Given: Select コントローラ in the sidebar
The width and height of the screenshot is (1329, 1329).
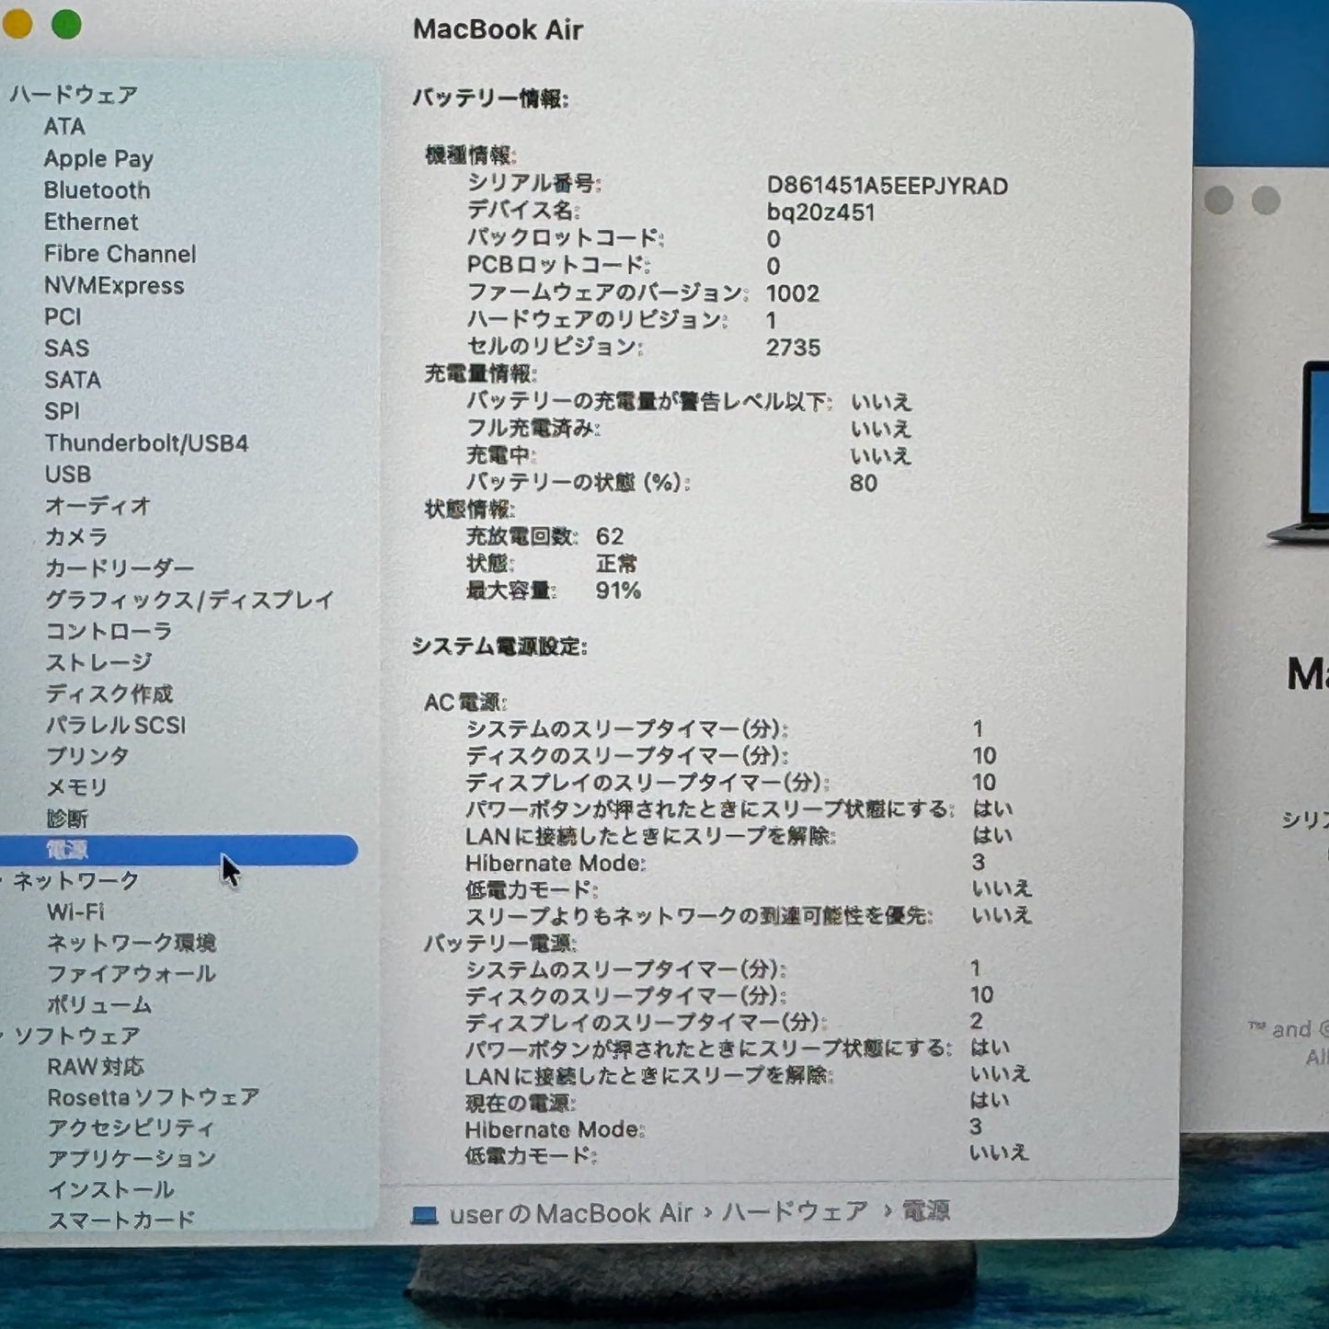Looking at the screenshot, I should pos(109,631).
